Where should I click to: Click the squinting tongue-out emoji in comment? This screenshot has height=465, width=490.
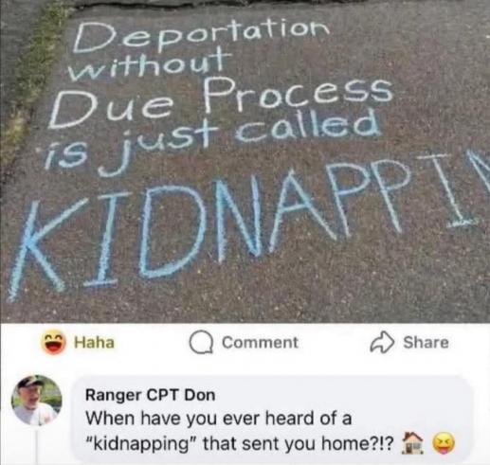pos(445,443)
